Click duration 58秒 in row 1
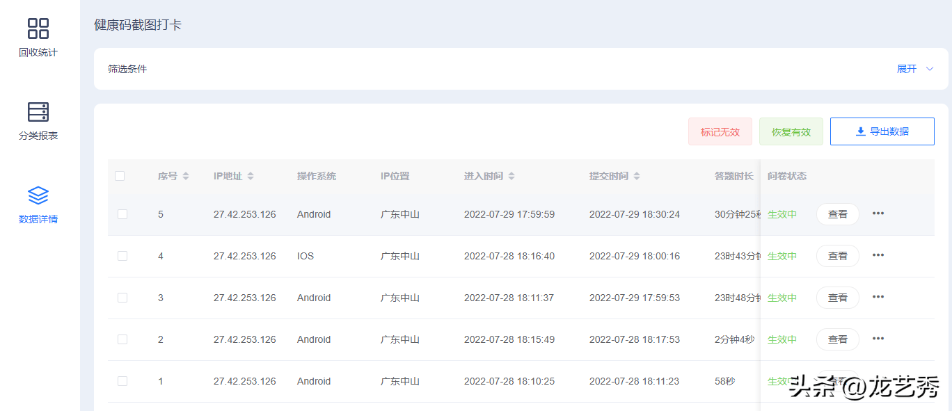Image resolution: width=952 pixels, height=411 pixels. click(724, 381)
